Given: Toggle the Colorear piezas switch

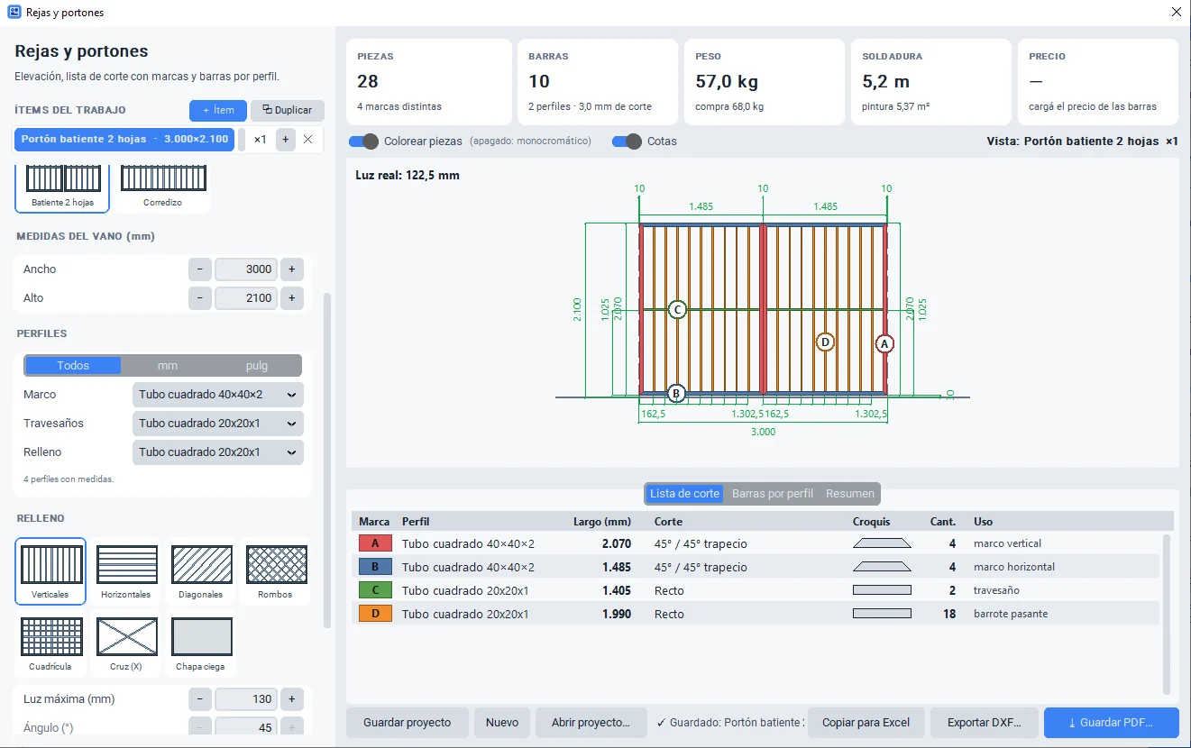Looking at the screenshot, I should 363,141.
